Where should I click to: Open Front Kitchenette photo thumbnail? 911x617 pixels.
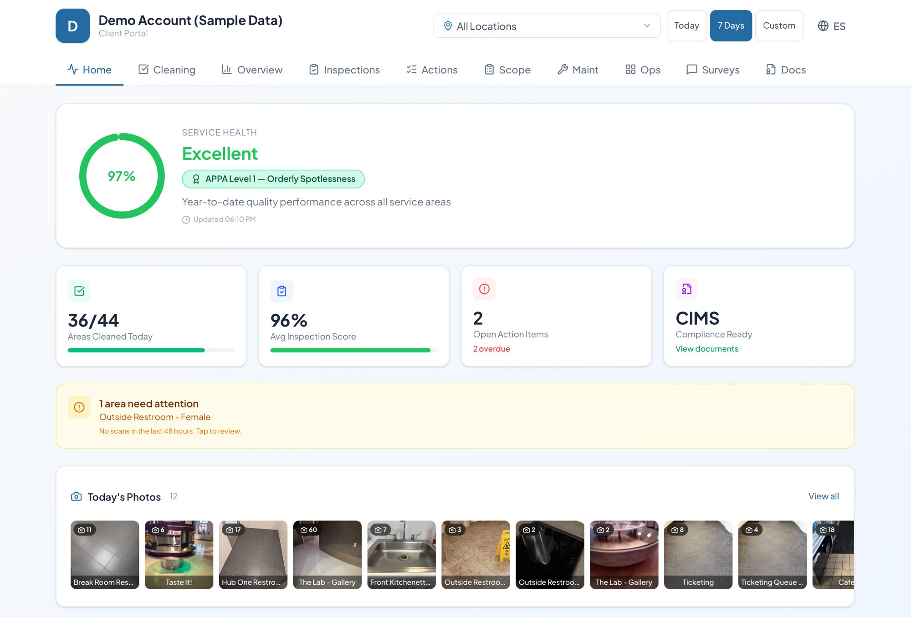pyautogui.click(x=402, y=555)
